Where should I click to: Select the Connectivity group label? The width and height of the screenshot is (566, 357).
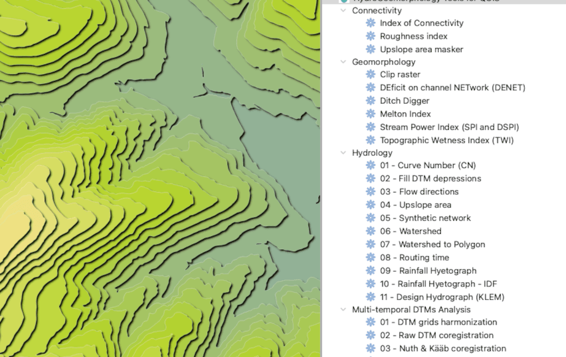pyautogui.click(x=377, y=10)
